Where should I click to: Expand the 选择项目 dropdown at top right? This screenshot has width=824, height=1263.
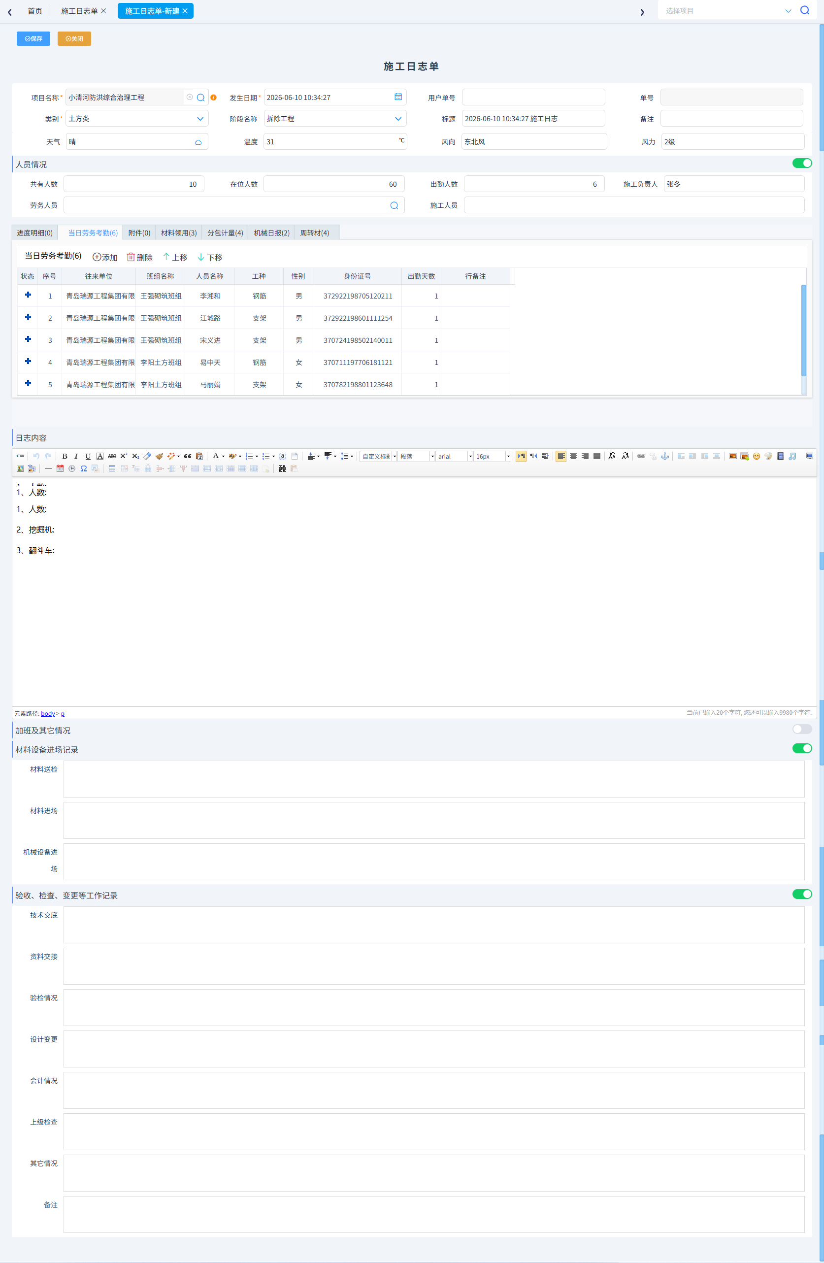[x=788, y=11]
